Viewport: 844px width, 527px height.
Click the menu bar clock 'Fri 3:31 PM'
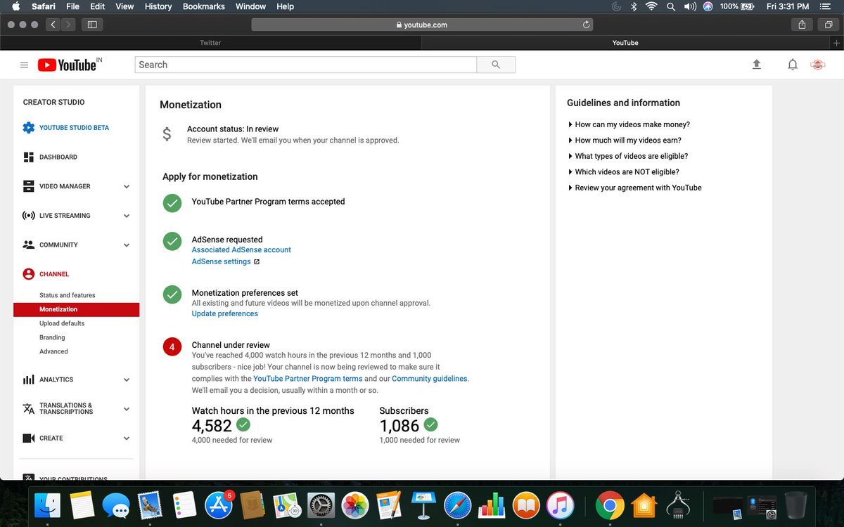coord(788,6)
